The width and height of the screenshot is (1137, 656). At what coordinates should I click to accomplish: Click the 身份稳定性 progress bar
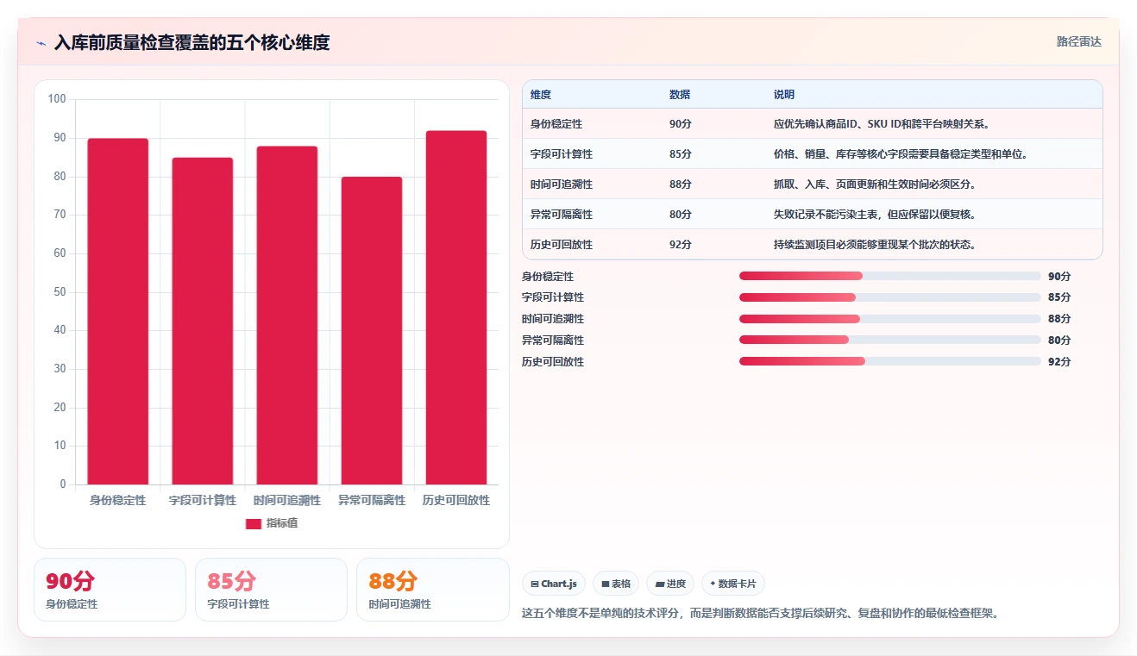click(x=890, y=276)
